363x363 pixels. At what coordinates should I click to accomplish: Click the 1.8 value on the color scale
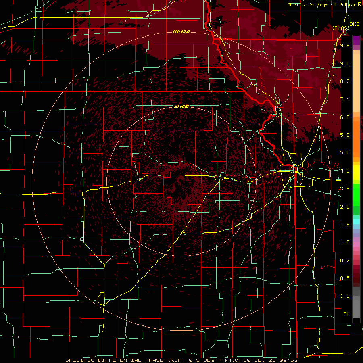pyautogui.click(x=345, y=225)
